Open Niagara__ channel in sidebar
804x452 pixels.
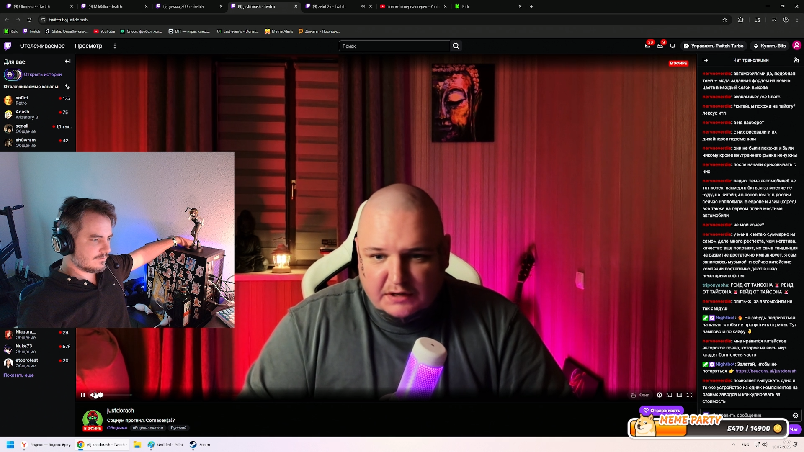[38, 335]
